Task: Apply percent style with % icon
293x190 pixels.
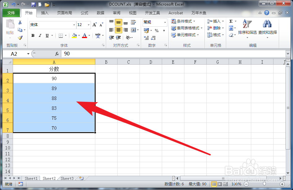Action: pyautogui.click(x=157, y=31)
